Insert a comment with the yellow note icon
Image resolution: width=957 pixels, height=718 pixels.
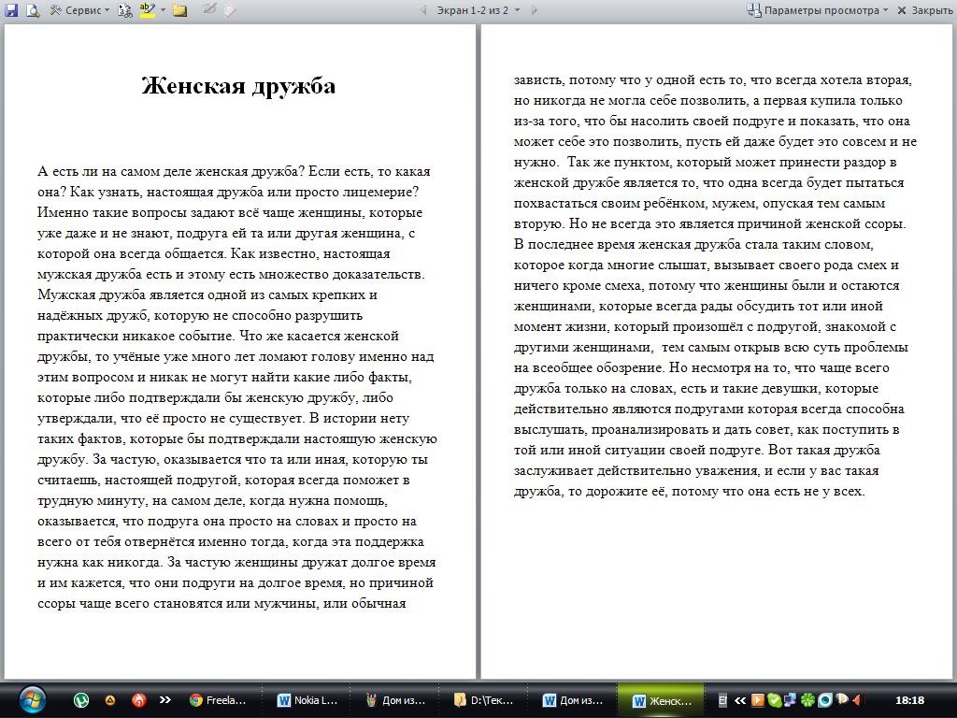point(179,9)
